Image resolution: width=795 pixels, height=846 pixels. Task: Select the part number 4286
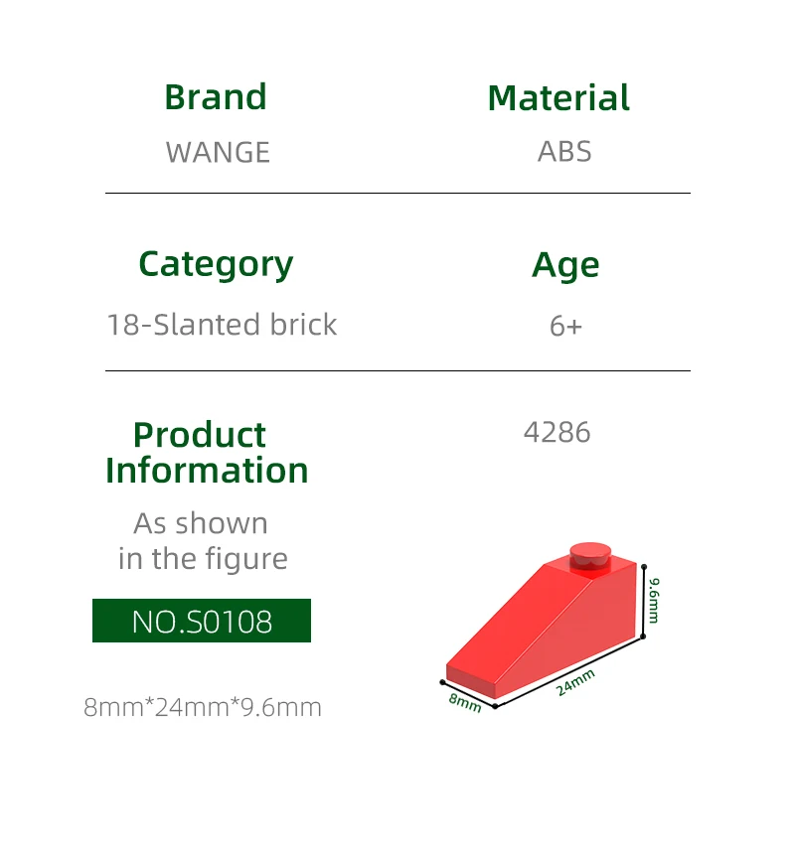coord(556,432)
